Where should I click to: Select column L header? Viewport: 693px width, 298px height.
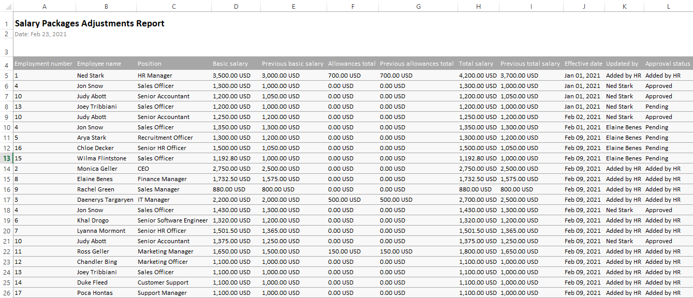(x=668, y=6)
